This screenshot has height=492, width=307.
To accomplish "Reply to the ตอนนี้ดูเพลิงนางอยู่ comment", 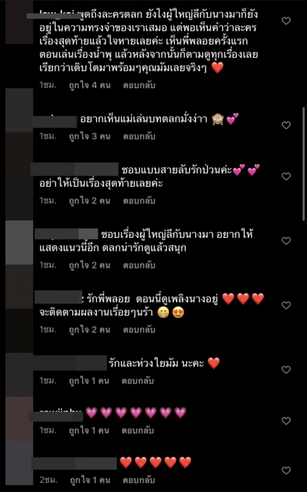I will pyautogui.click(x=139, y=330).
